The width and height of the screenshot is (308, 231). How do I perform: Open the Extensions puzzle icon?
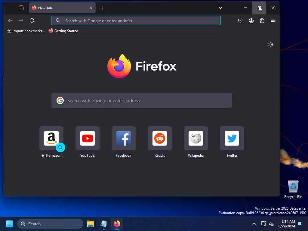pyautogui.click(x=262, y=20)
